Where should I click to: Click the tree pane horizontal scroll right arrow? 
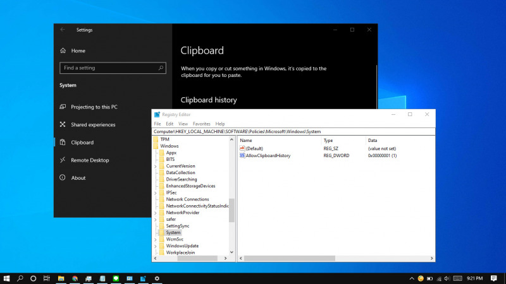point(226,259)
